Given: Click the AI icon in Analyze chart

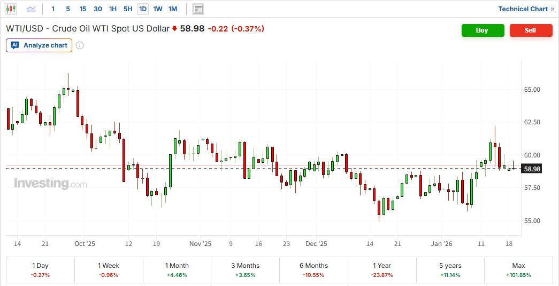Looking at the screenshot, I should coord(15,45).
